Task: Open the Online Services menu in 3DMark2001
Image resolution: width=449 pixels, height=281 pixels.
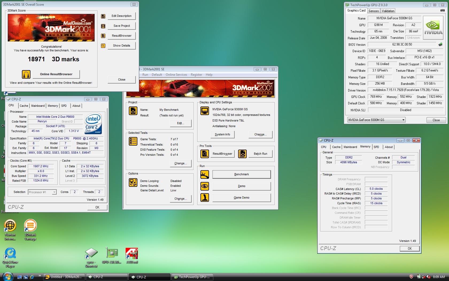Action: coord(176,75)
